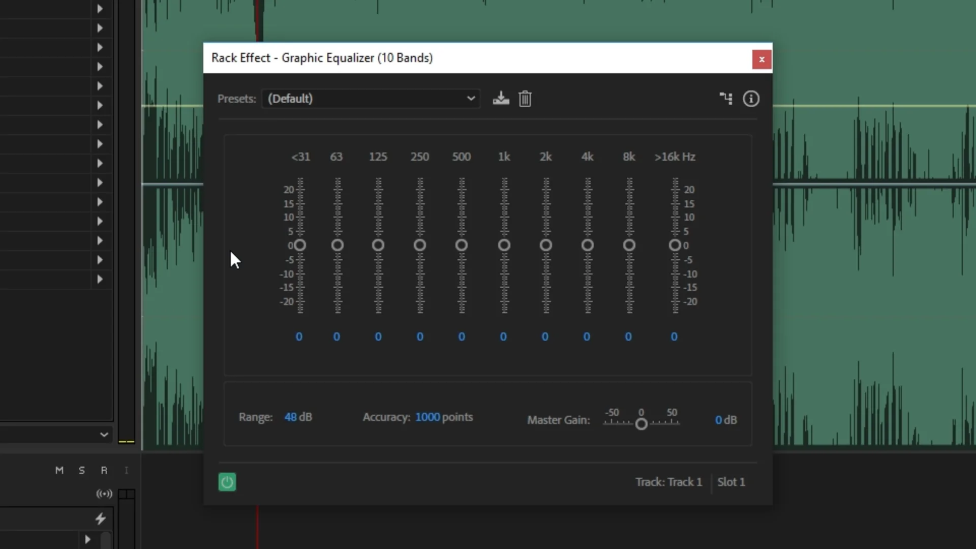Click the gain value under the 125 band
976x549 pixels.
(x=378, y=337)
